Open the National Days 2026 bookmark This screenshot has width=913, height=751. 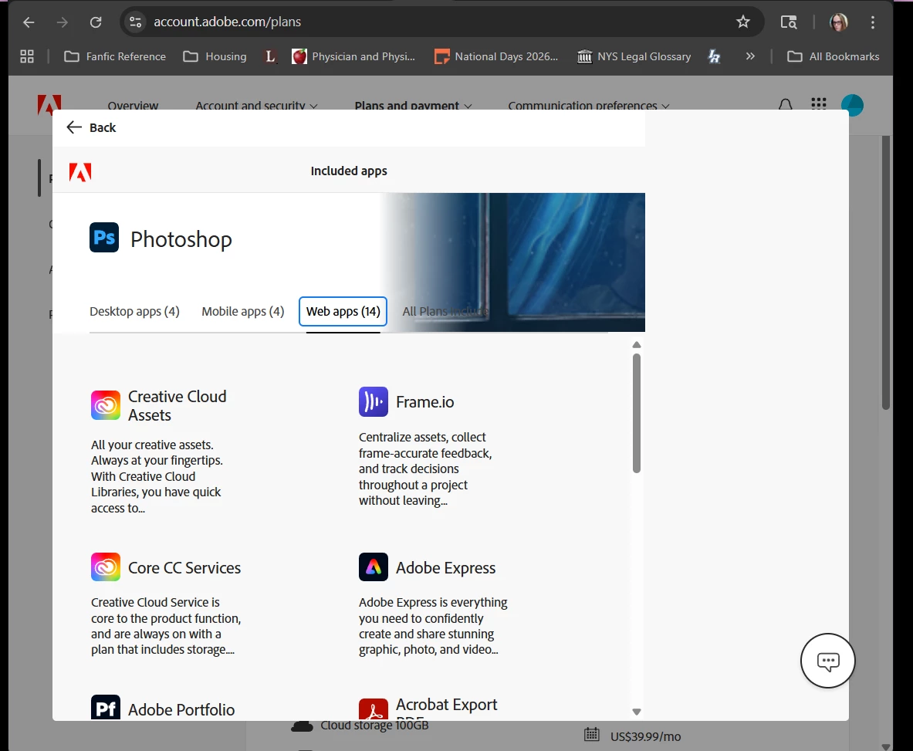point(497,56)
